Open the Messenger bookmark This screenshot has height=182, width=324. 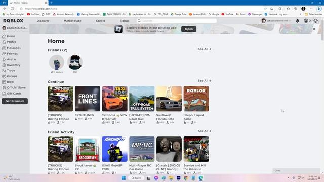pos(255,14)
